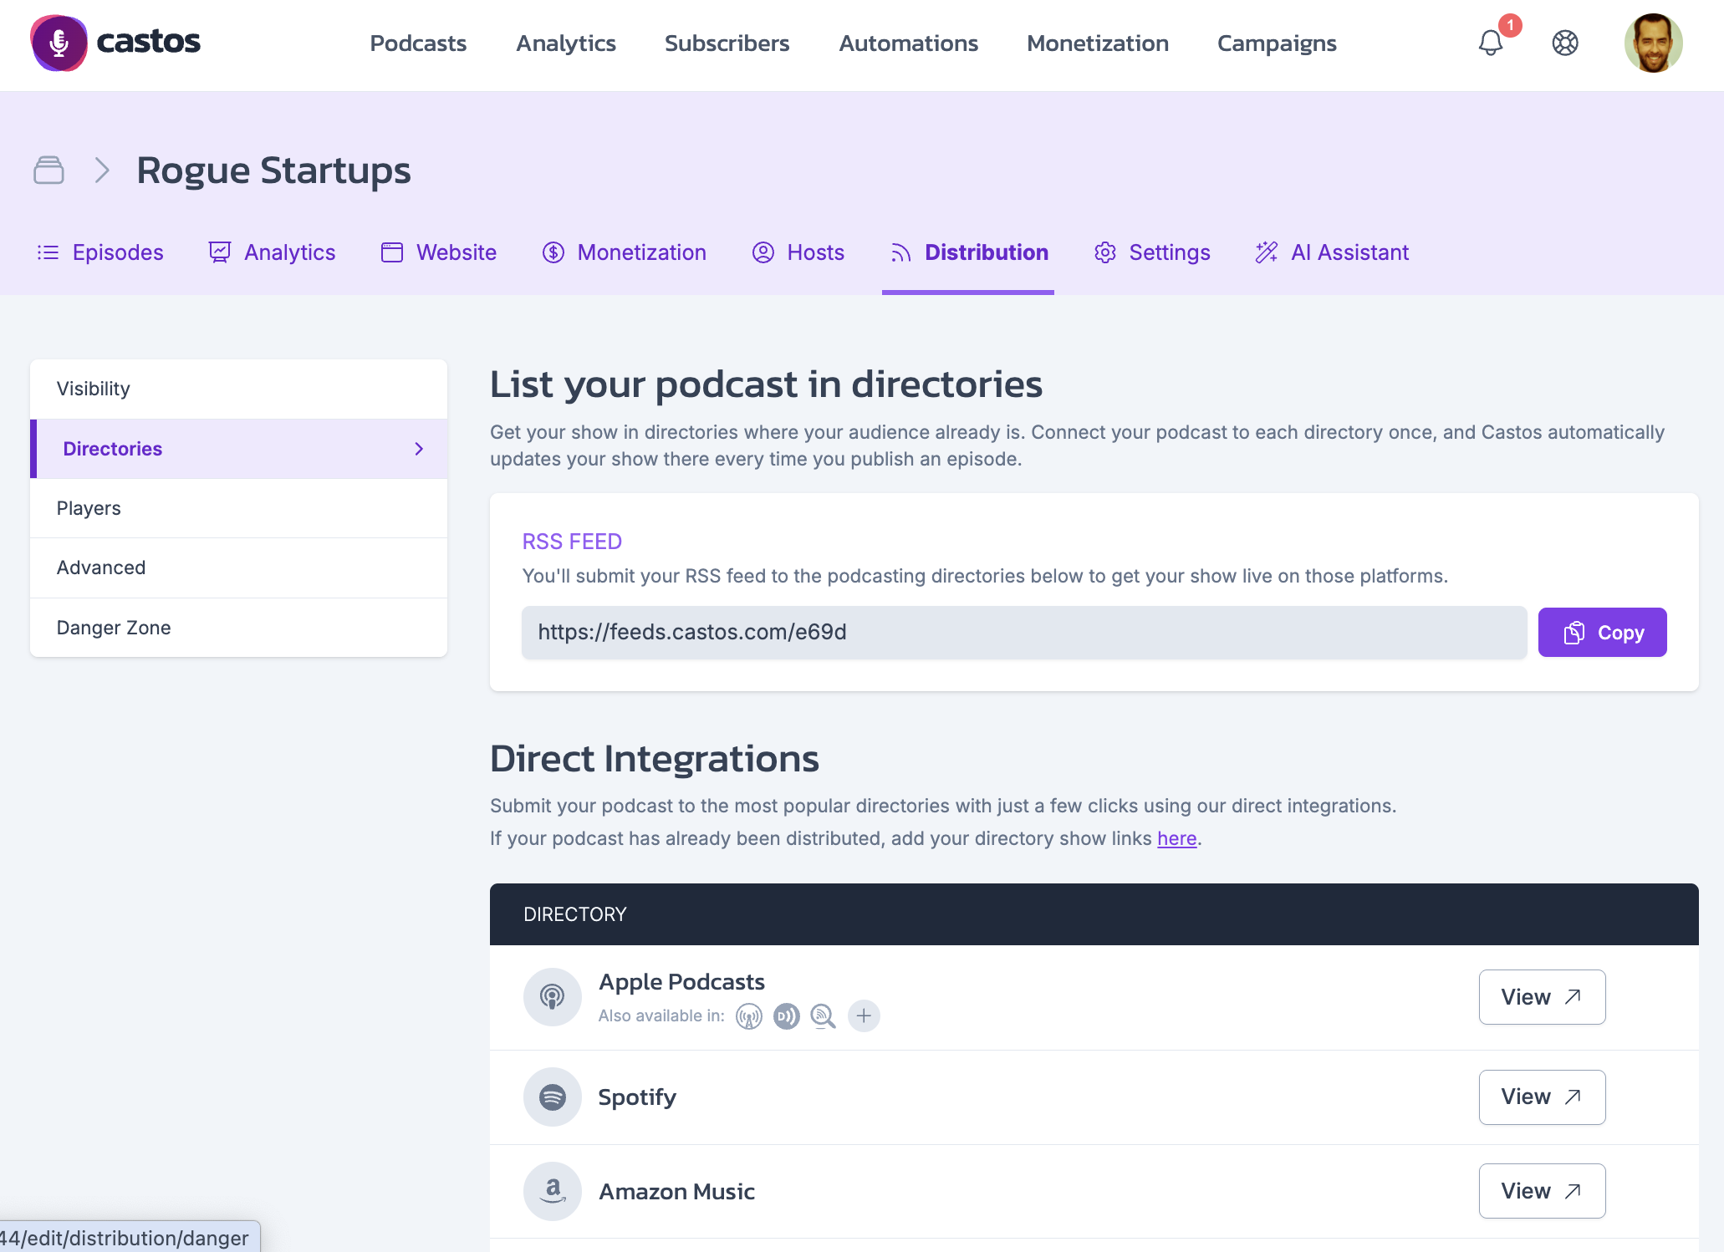Select Visibility in the sidebar
Screen dimensions: 1724x1252
click(238, 389)
